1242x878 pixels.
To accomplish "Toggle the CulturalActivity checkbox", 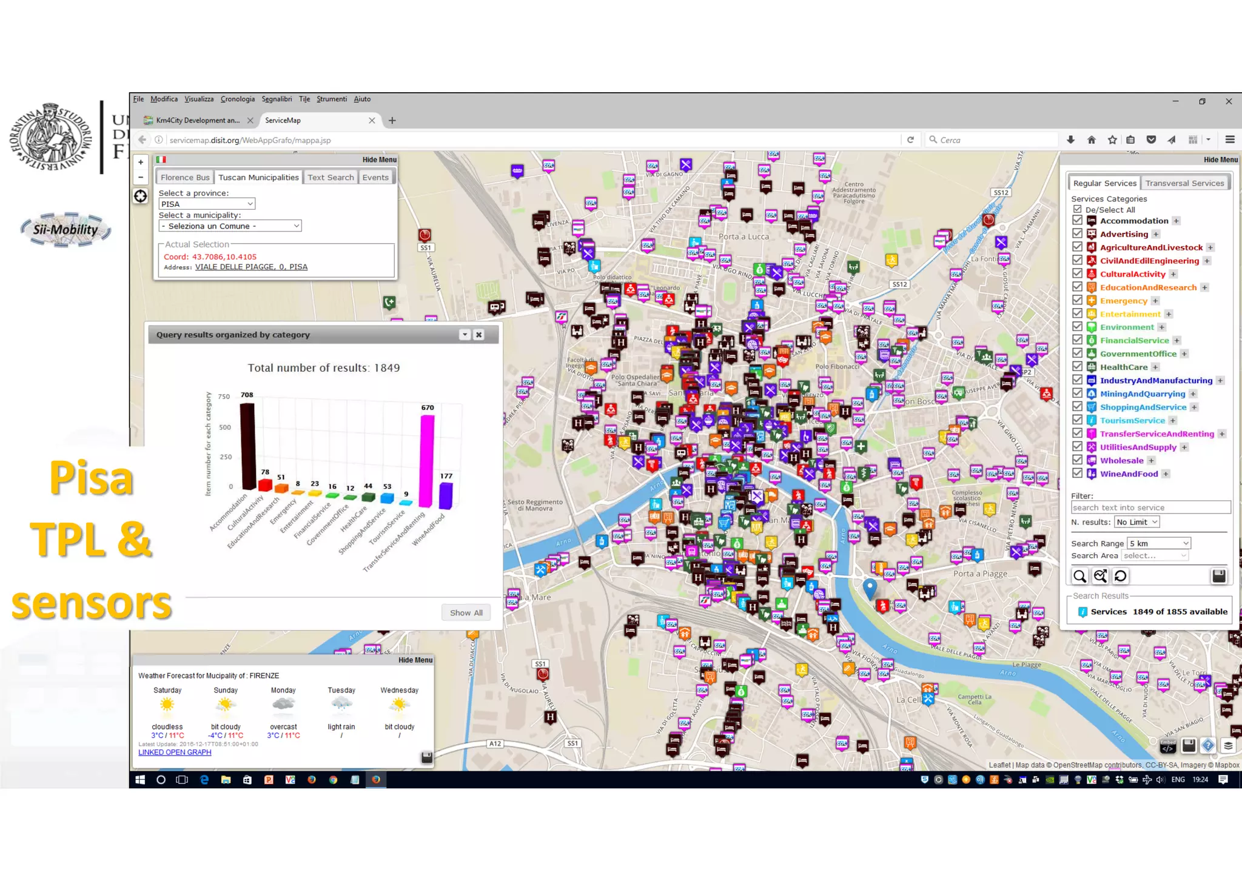I will click(x=1077, y=273).
